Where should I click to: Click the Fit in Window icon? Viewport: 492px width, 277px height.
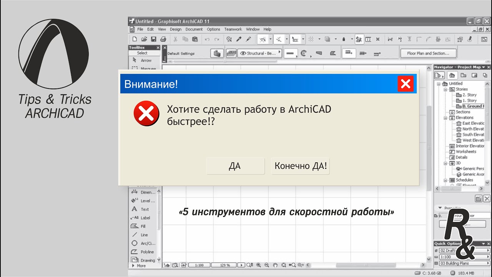point(284,265)
